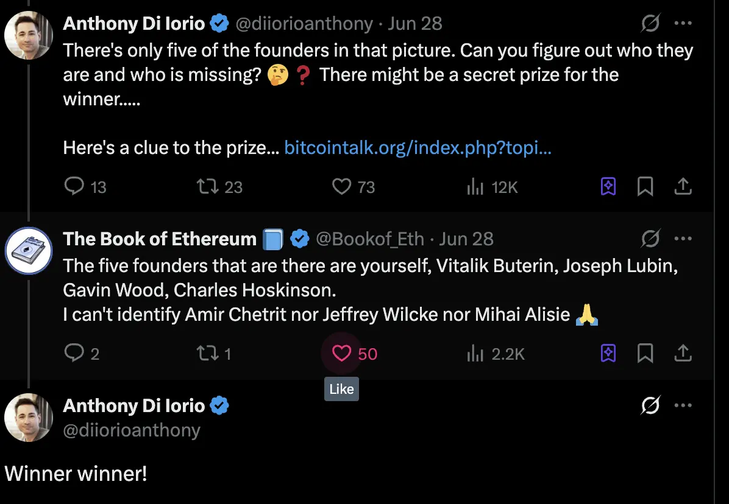The image size is (729, 504).
Task: Click Anthony Di Iorio's profile picture
Action: click(29, 35)
